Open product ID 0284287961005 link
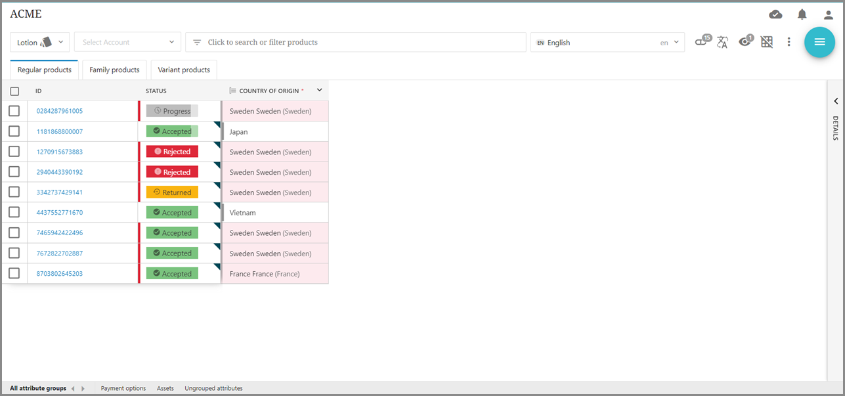Image resolution: width=845 pixels, height=396 pixels. 60,111
